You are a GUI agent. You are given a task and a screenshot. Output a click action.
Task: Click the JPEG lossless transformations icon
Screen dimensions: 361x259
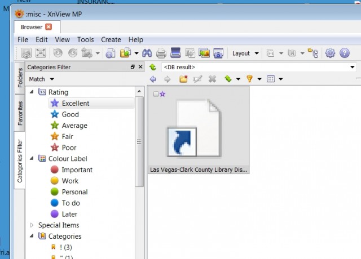[x=87, y=53]
